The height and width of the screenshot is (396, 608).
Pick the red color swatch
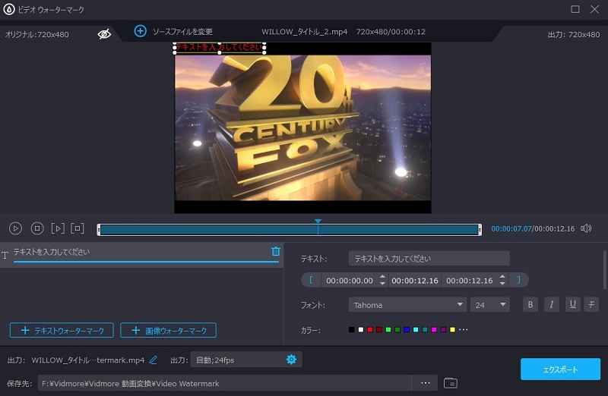click(369, 330)
